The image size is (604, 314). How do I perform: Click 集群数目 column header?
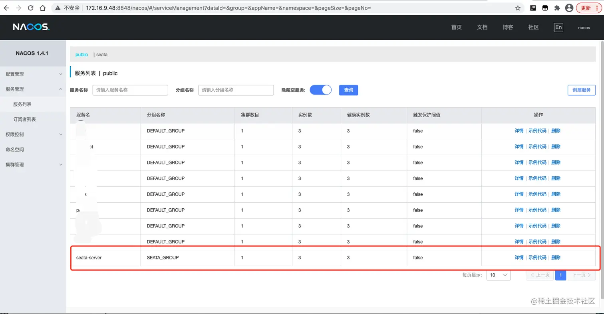pyautogui.click(x=250, y=115)
